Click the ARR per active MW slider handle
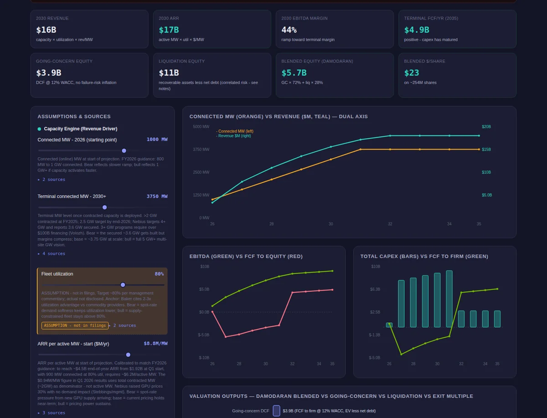547x418 pixels. point(128,355)
